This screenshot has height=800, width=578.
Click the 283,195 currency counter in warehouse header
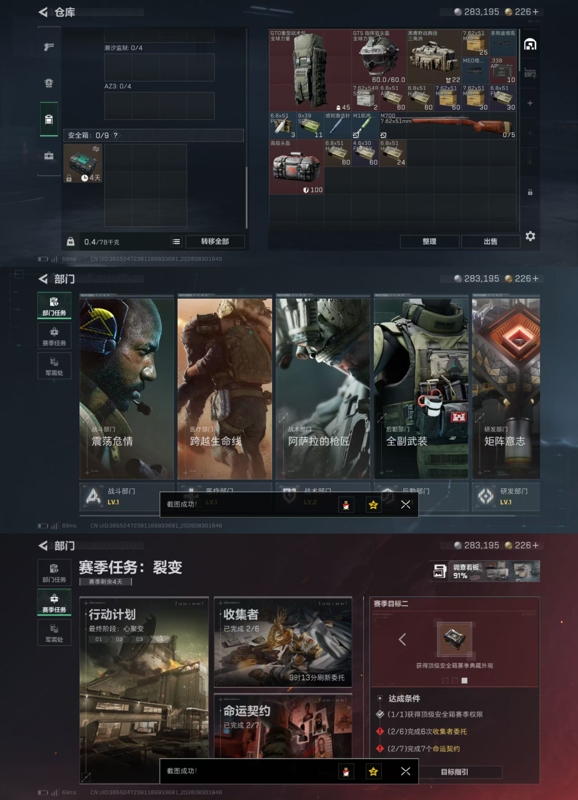[x=477, y=12]
